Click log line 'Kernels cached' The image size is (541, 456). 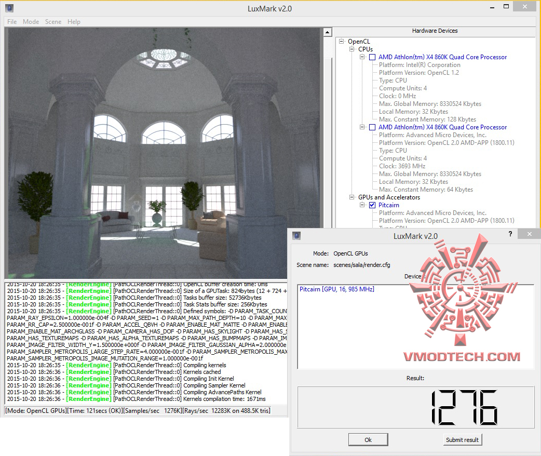pyautogui.click(x=114, y=372)
